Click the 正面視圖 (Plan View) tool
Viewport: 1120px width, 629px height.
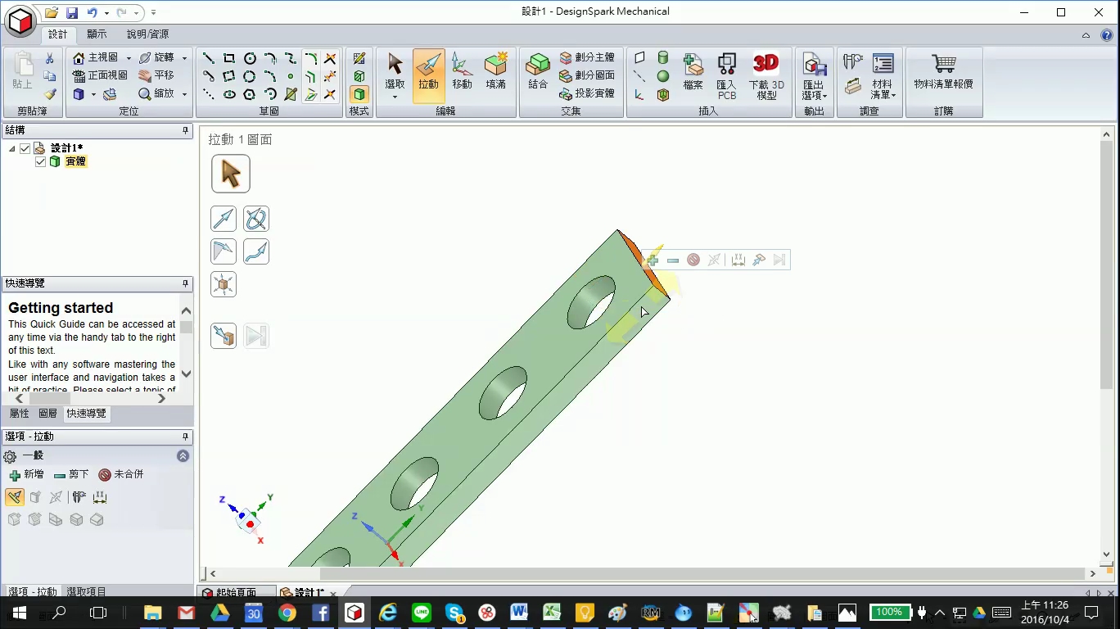(100, 75)
